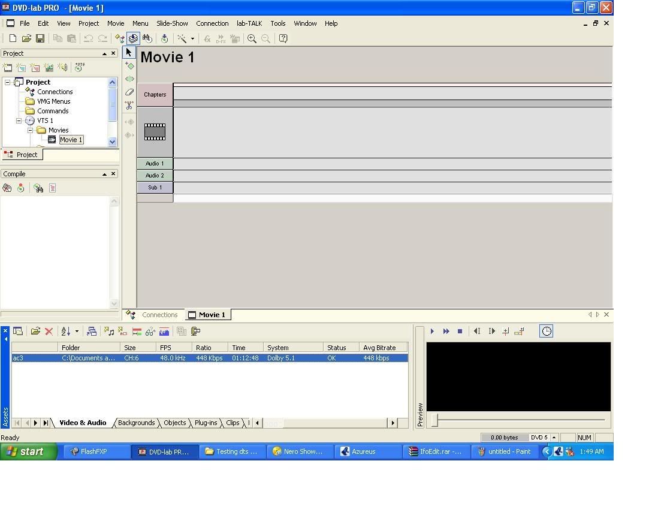Expand the wizard tool dropdown arrow
The image size is (655, 509).
192,38
